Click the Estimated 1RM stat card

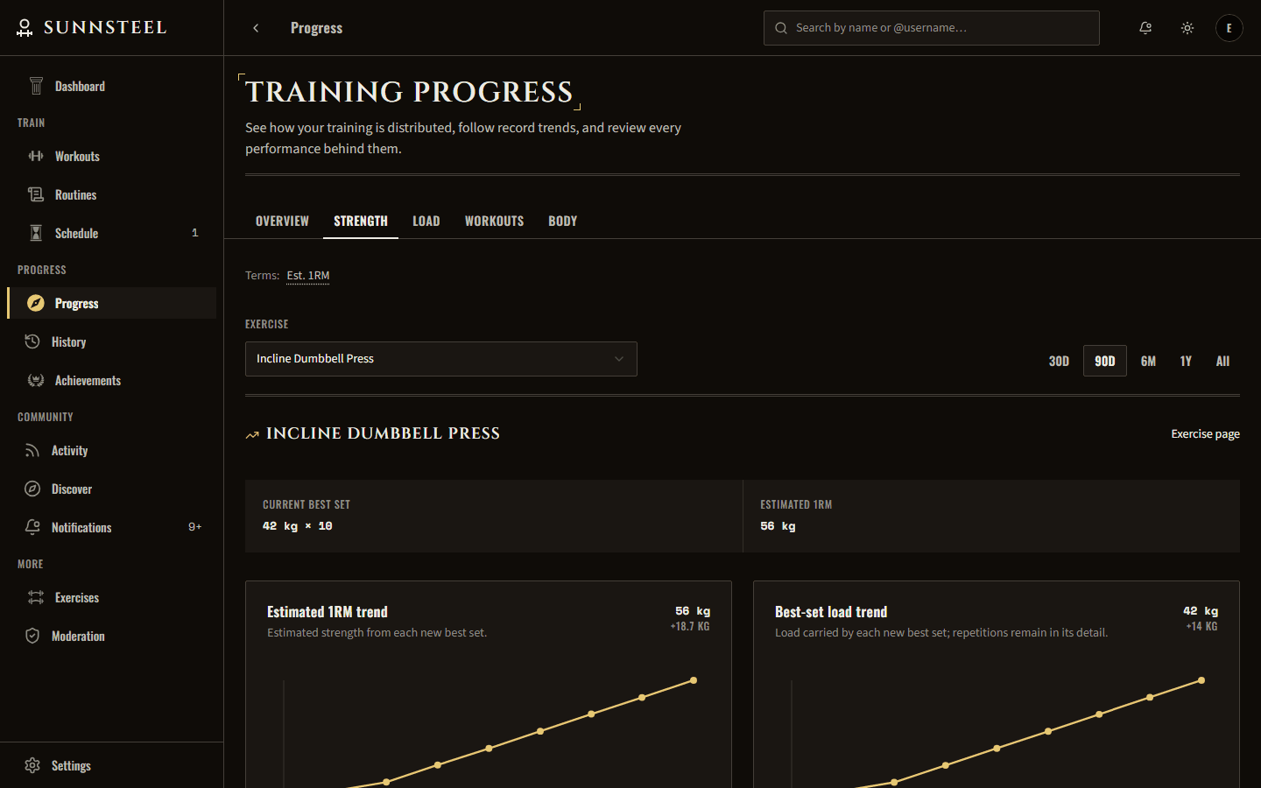(991, 516)
